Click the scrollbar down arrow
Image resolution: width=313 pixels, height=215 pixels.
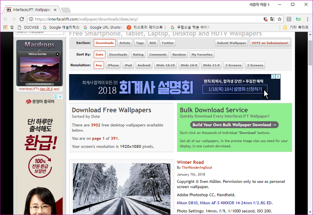point(310,212)
